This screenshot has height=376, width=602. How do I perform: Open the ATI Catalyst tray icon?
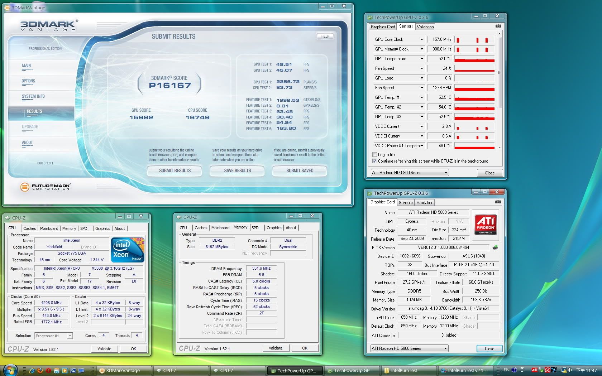click(x=534, y=370)
